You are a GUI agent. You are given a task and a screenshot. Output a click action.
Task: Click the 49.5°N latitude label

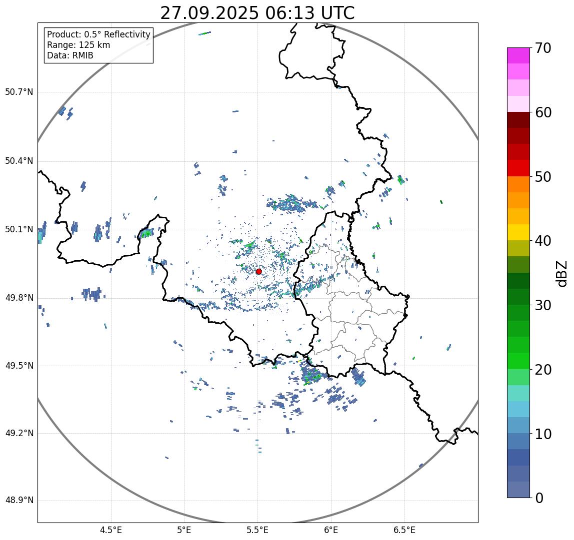[19, 366]
